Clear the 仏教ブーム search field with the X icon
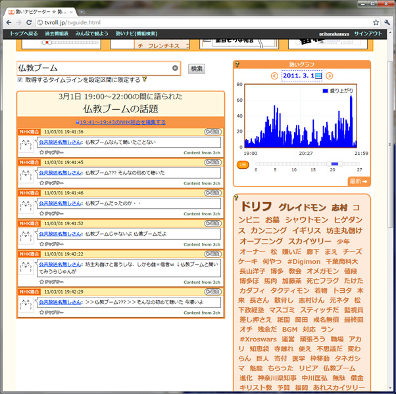 coord(175,68)
